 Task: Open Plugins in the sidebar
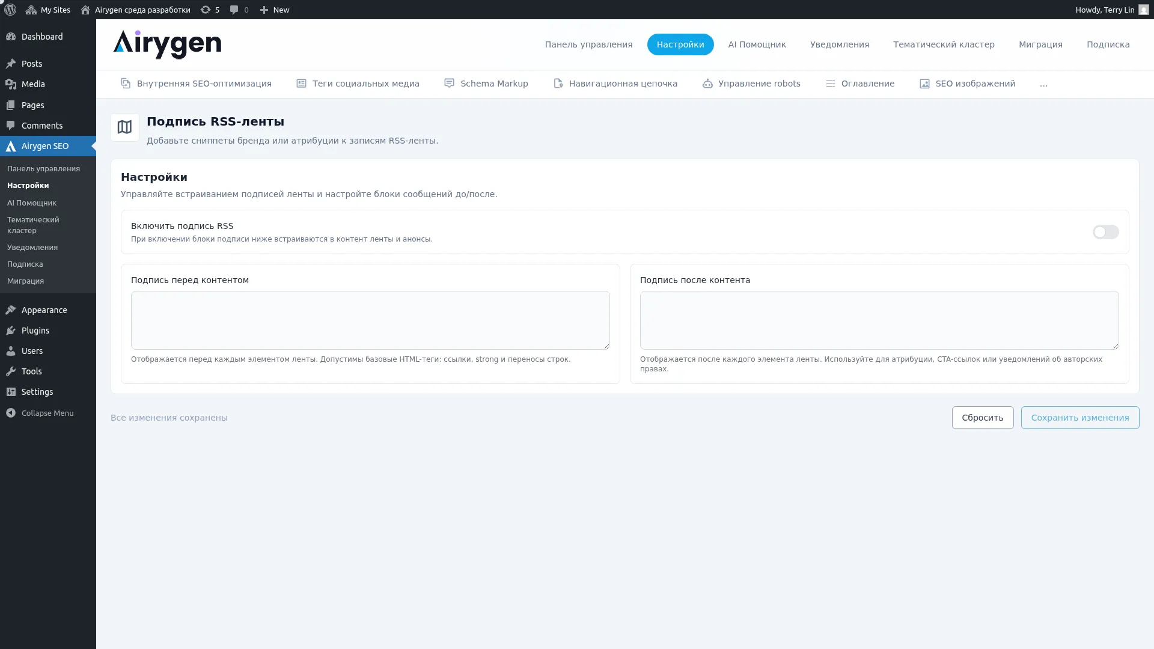point(48,331)
